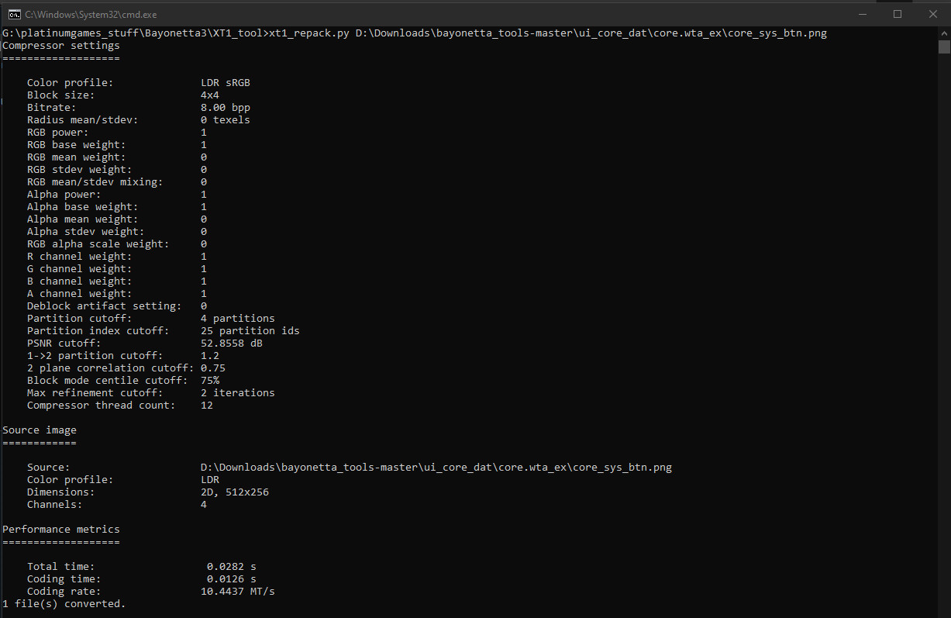Click the '75%' block mode centile value

coord(210,381)
